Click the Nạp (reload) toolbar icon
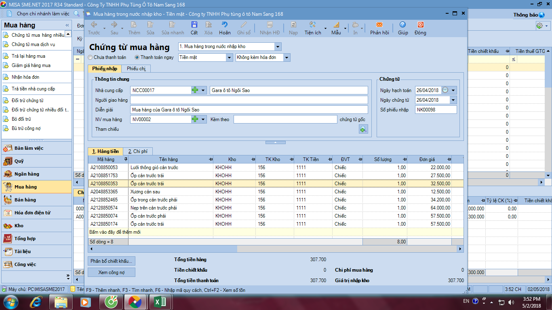 click(293, 25)
